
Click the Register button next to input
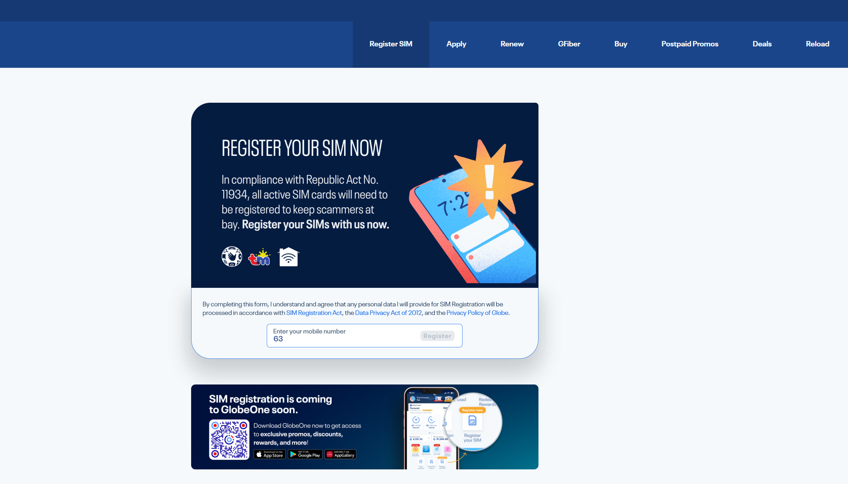(x=438, y=336)
